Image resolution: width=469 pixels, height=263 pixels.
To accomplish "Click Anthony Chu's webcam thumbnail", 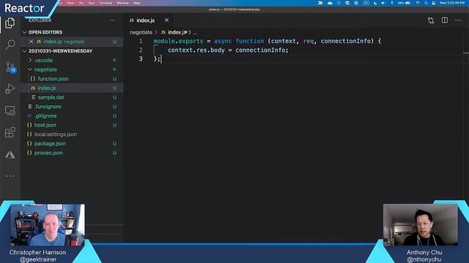I will 420,224.
